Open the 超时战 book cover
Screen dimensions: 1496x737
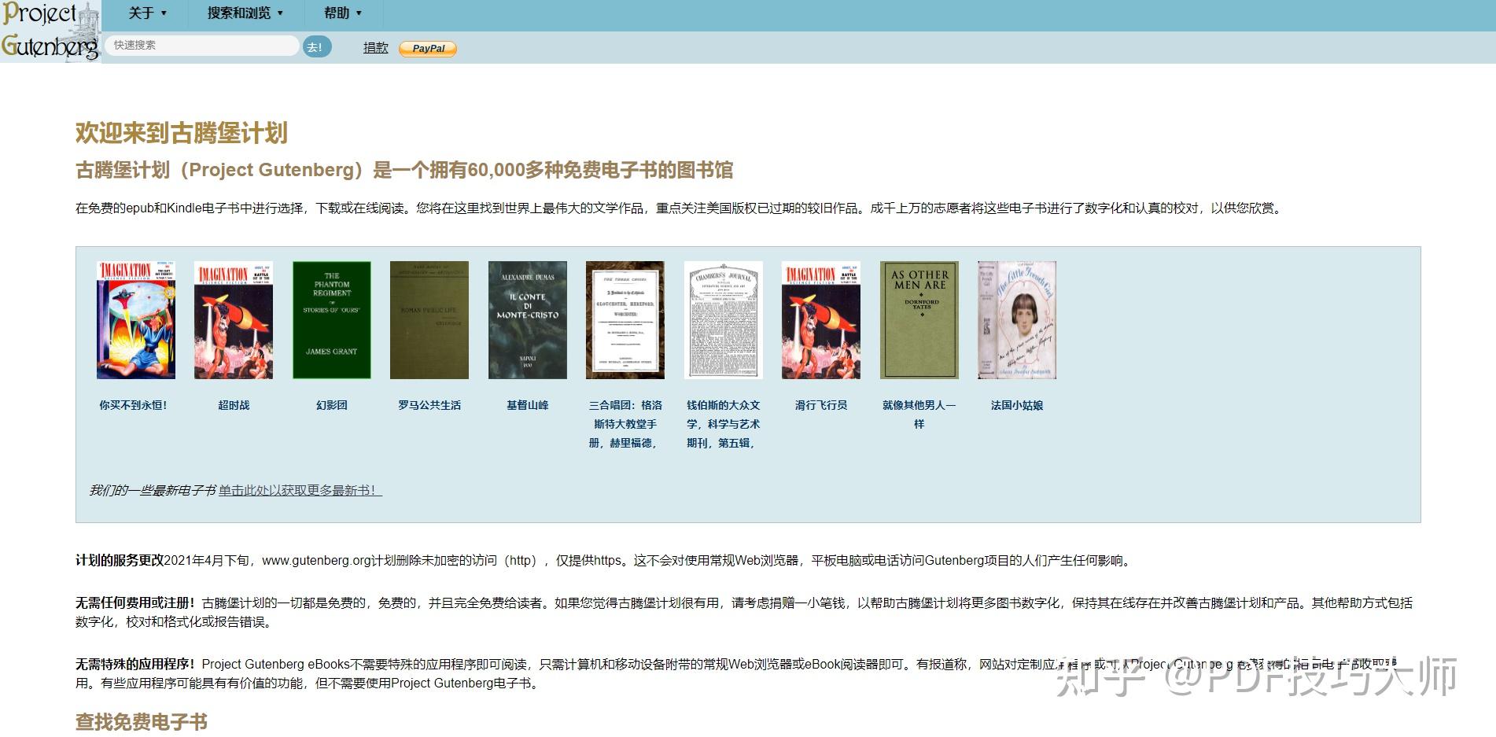click(x=234, y=320)
